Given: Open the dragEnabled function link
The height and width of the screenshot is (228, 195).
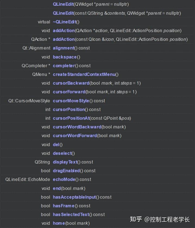Looking at the screenshot, I should coord(66,171).
